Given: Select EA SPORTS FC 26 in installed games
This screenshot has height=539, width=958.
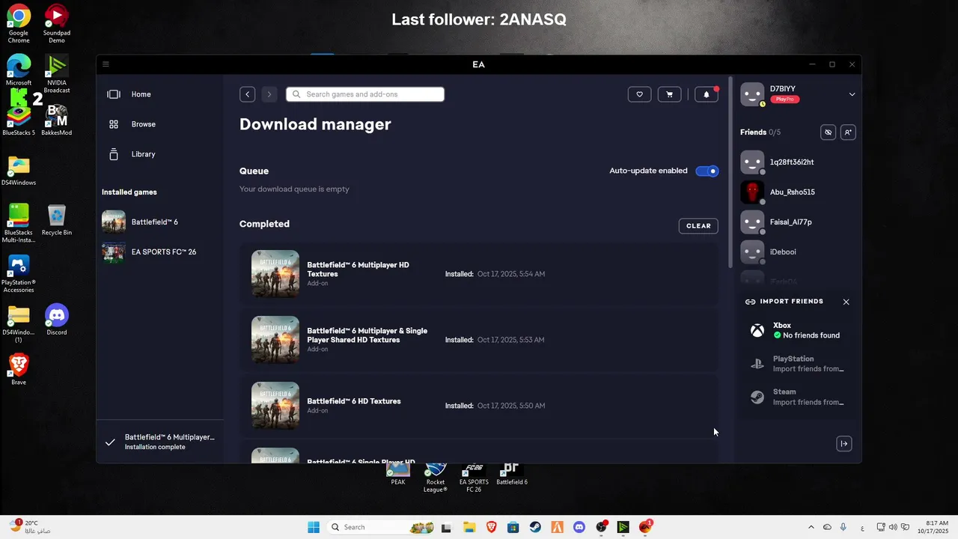Looking at the screenshot, I should (x=159, y=252).
